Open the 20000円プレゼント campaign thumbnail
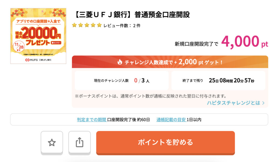The image size is (276, 162). tap(38, 36)
